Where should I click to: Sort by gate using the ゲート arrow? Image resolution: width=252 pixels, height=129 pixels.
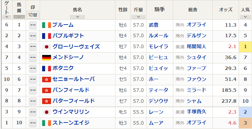point(7,17)
